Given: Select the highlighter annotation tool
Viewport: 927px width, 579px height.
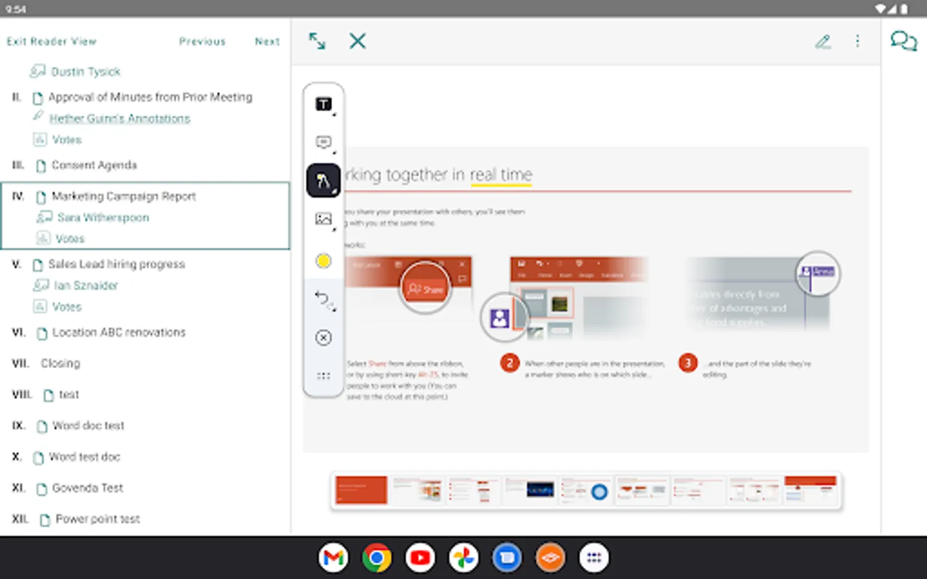Looking at the screenshot, I should click(x=323, y=181).
